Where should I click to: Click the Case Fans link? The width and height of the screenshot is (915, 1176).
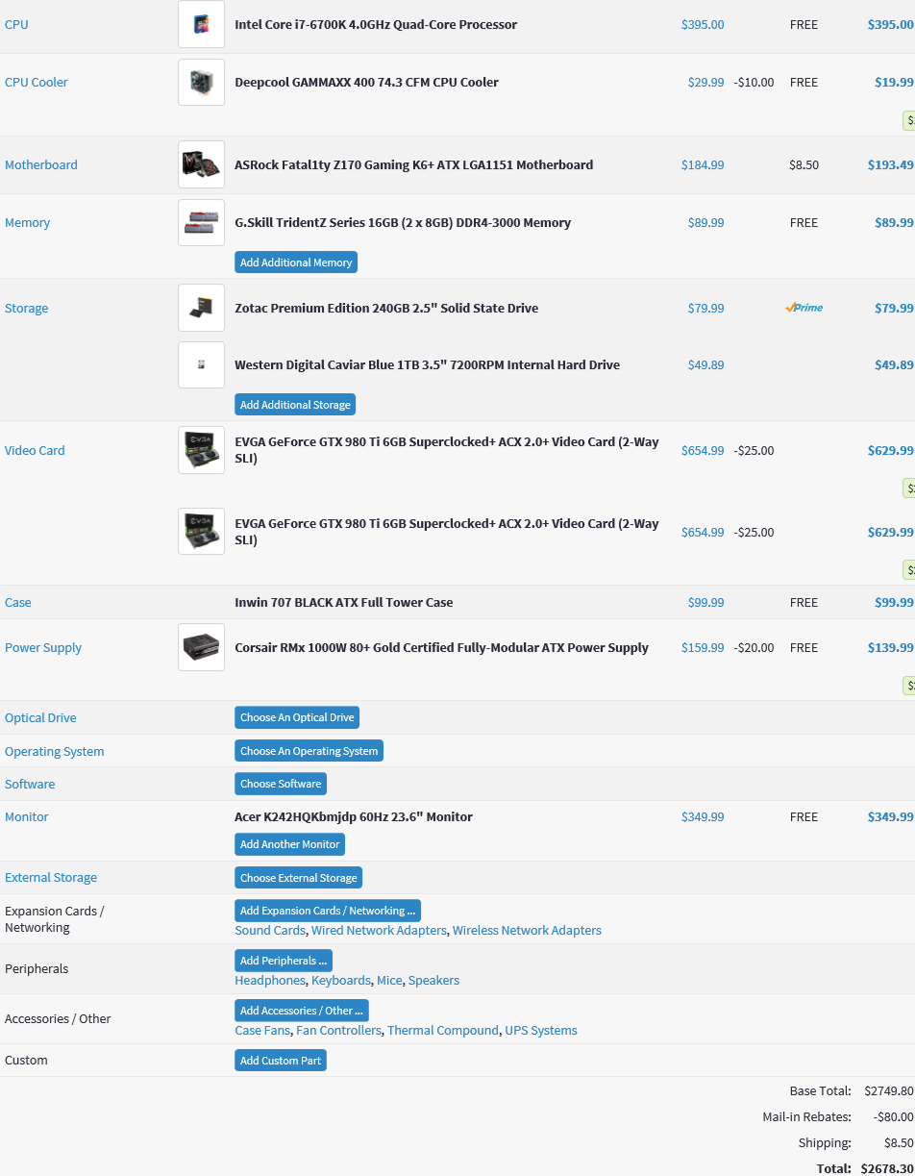[x=262, y=1030]
